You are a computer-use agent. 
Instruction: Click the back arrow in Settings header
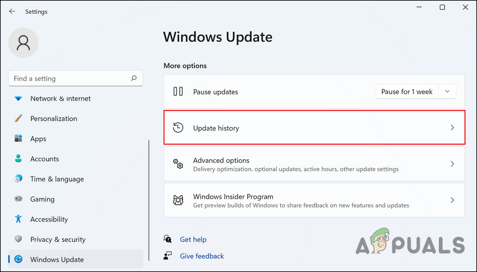point(12,11)
